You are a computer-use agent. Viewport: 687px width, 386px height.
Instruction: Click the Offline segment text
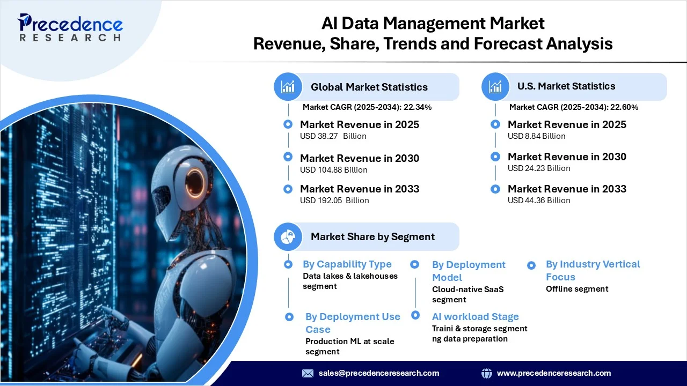coord(577,289)
